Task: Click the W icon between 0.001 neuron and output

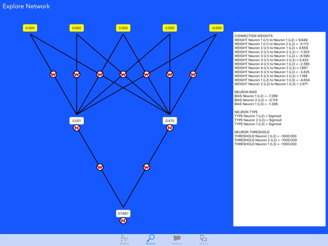Action: coord(100,167)
